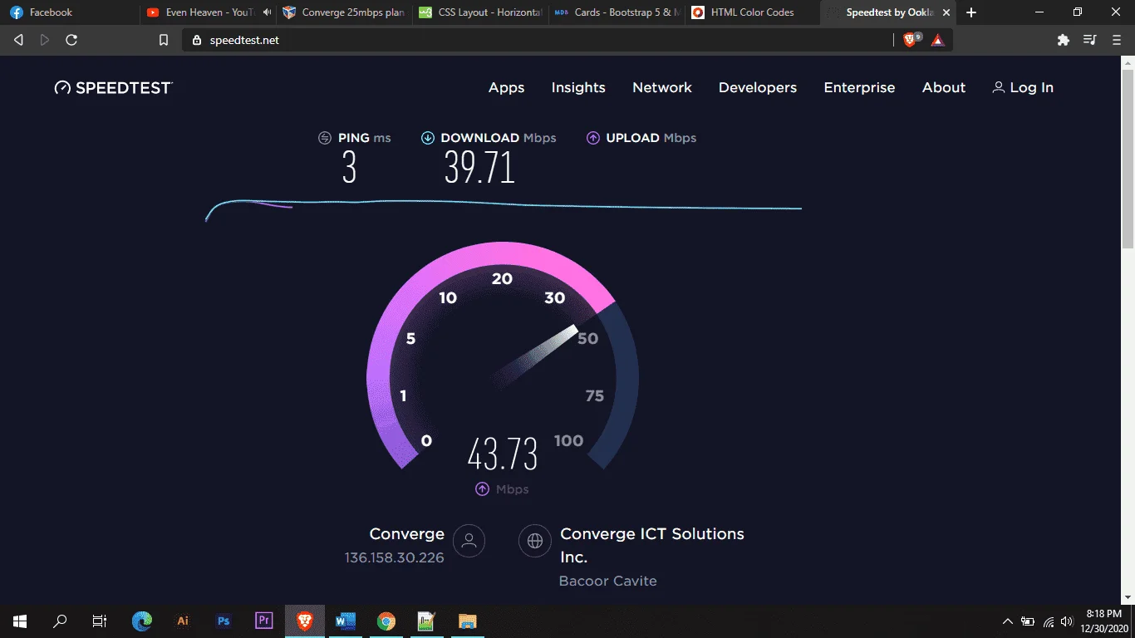Click the Converge ICT Solutions Inc. server name

coord(652,545)
